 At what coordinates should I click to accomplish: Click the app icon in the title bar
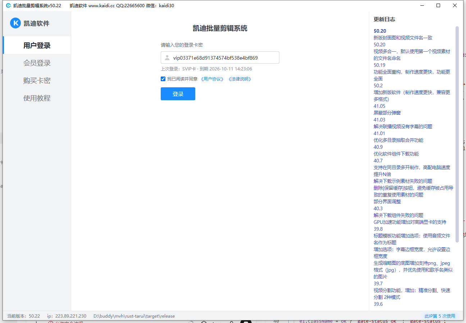[x=9, y=5]
